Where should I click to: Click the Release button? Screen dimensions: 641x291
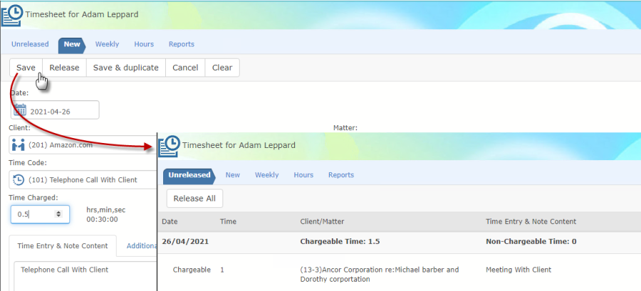point(64,68)
